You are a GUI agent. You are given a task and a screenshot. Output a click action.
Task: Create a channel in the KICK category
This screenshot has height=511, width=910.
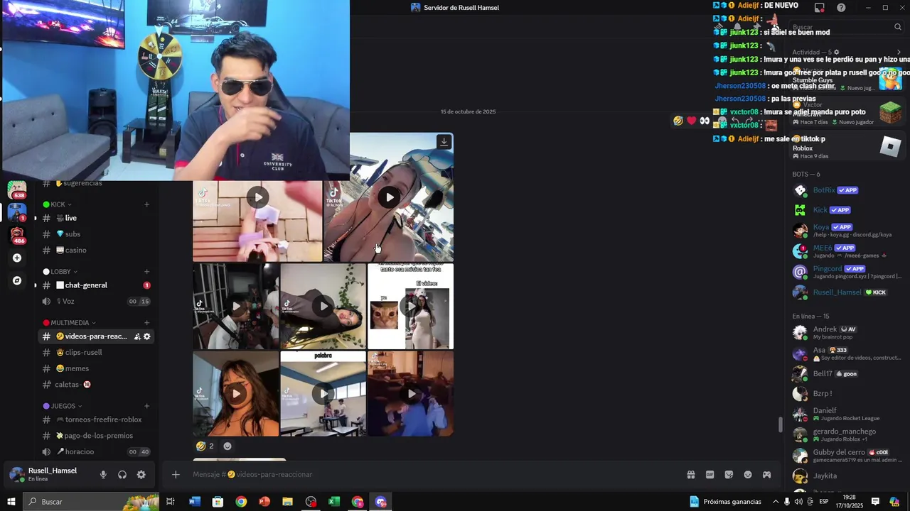[146, 204]
